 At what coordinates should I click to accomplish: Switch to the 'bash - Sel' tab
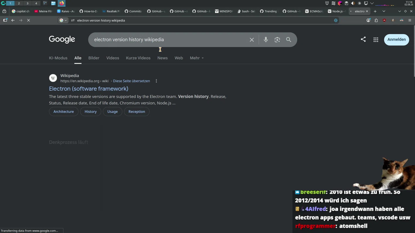click(246, 11)
